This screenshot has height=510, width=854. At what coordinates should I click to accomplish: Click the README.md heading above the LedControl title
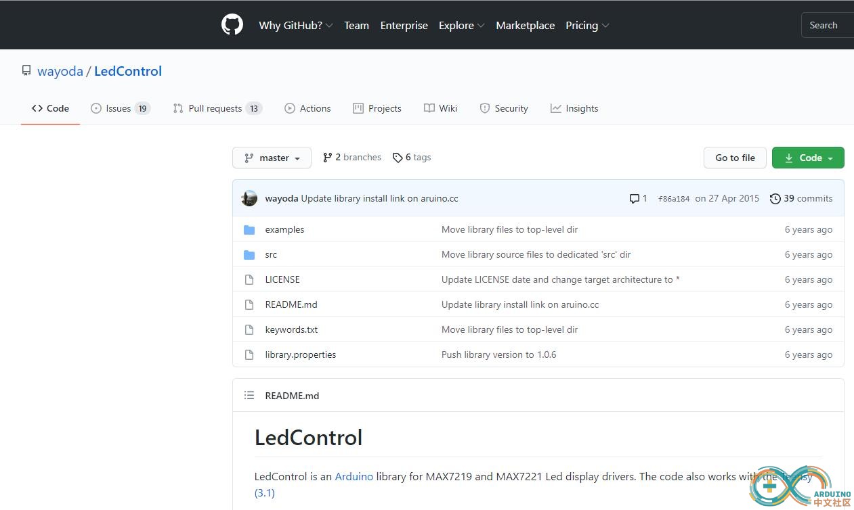[x=292, y=396]
